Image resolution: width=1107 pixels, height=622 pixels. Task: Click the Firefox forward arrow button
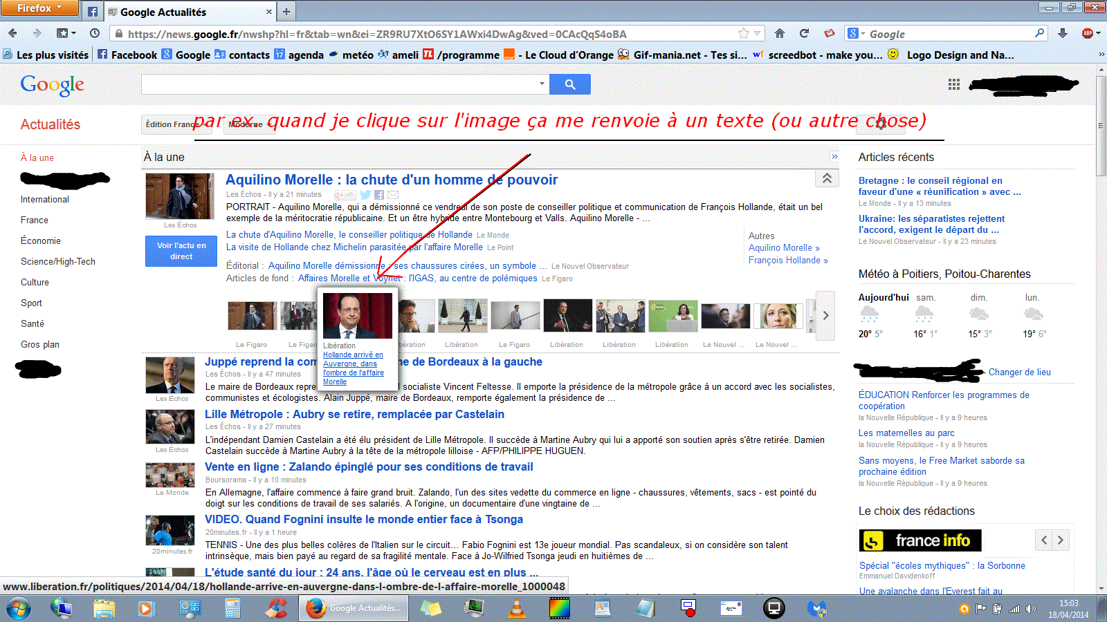tap(37, 33)
